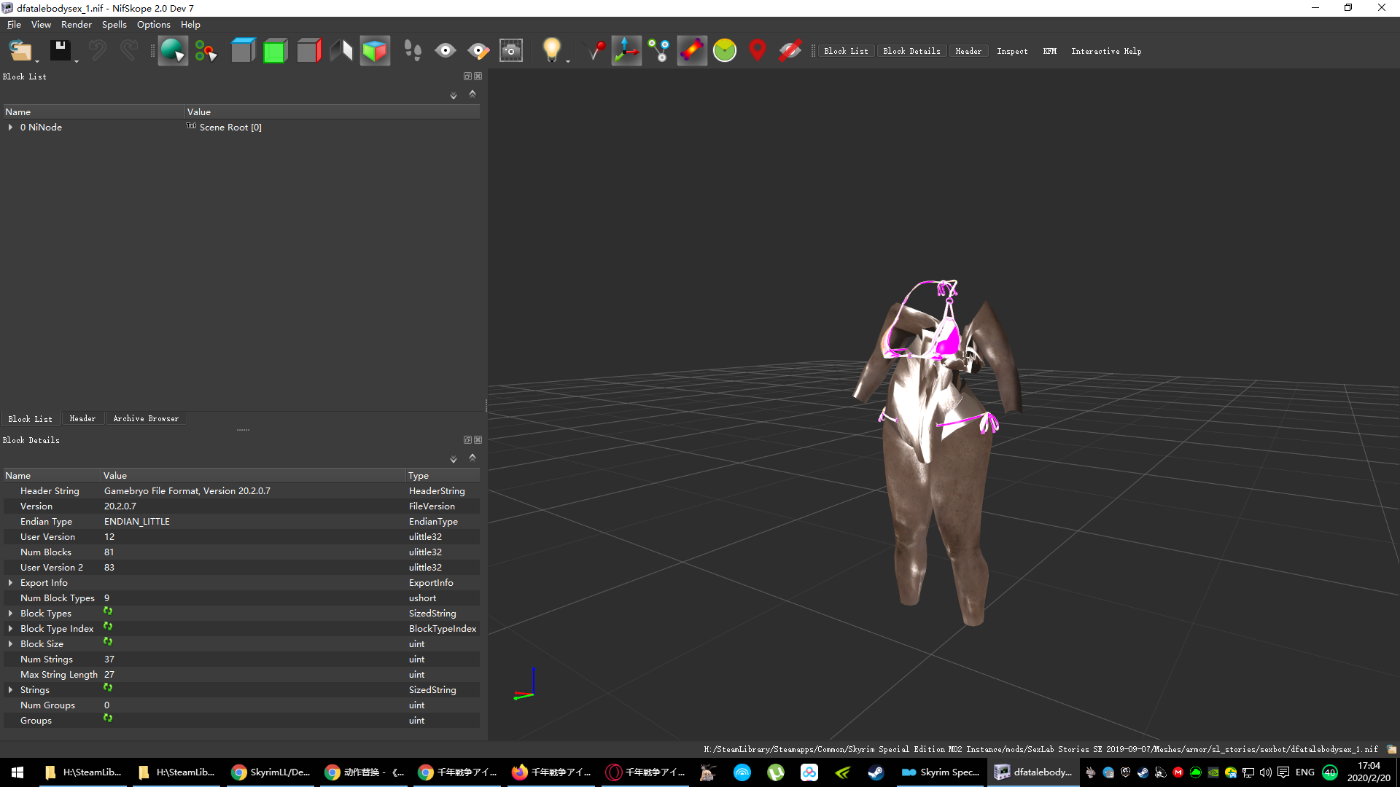
Task: Expand the 0 NiNode tree item
Action: tap(10, 127)
